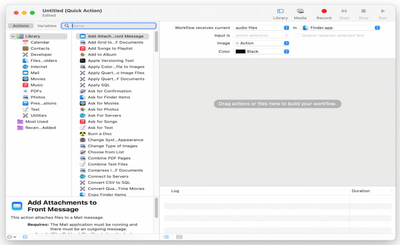Focus the Name search field
Viewport: 400px width, 245px height.
pos(108,26)
